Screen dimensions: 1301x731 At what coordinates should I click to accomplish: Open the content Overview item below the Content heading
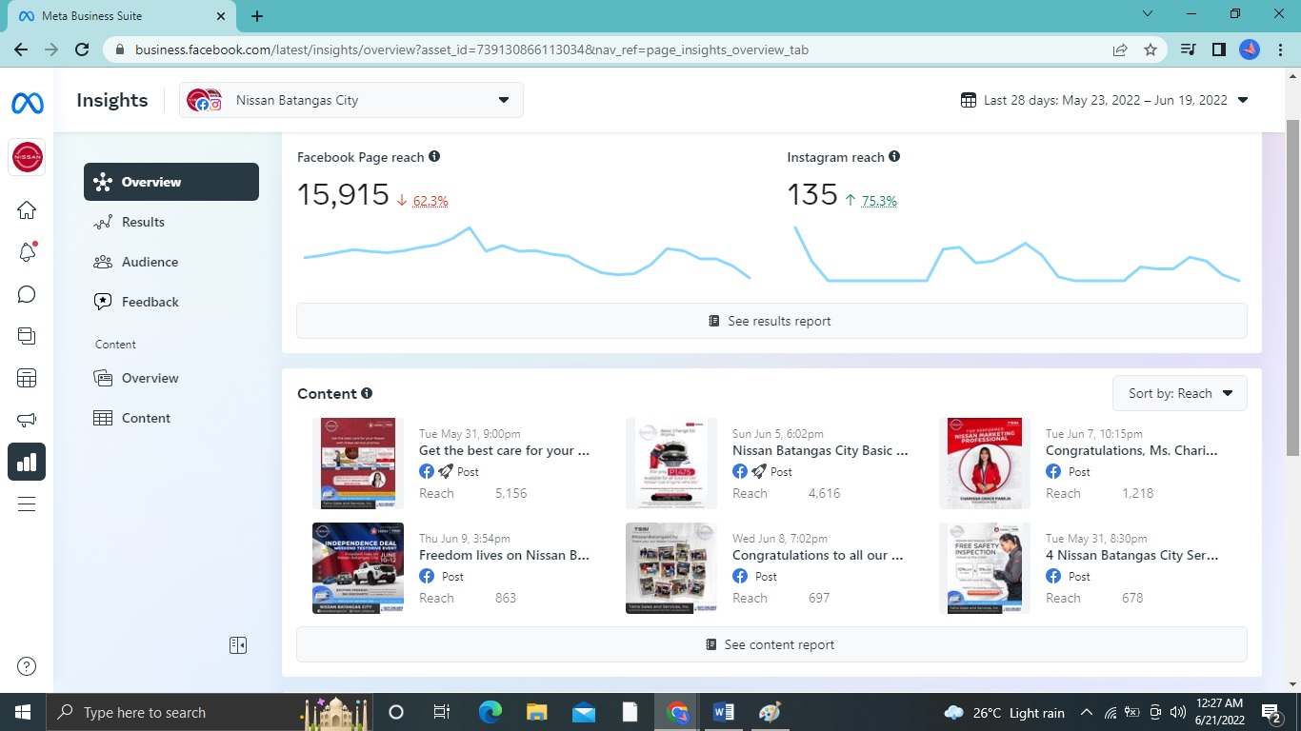171,378
